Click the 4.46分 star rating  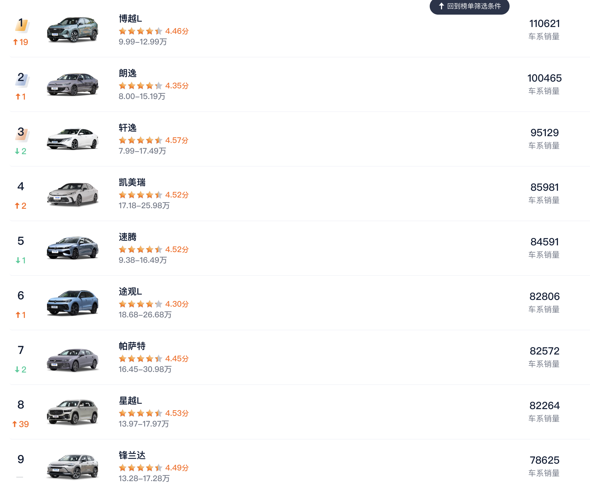pos(154,31)
